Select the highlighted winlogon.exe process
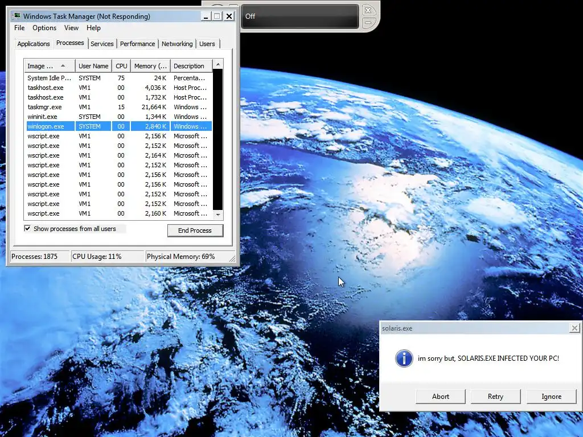Screen dimensions: 583x437 [119, 126]
